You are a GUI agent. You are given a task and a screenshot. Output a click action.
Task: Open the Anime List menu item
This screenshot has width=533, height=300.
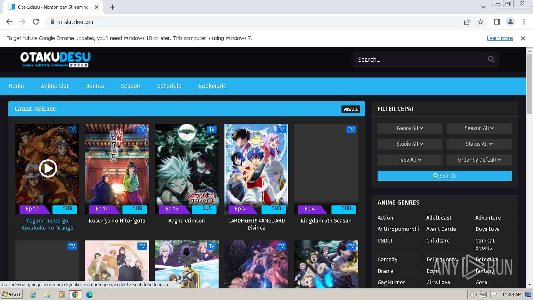55,86
